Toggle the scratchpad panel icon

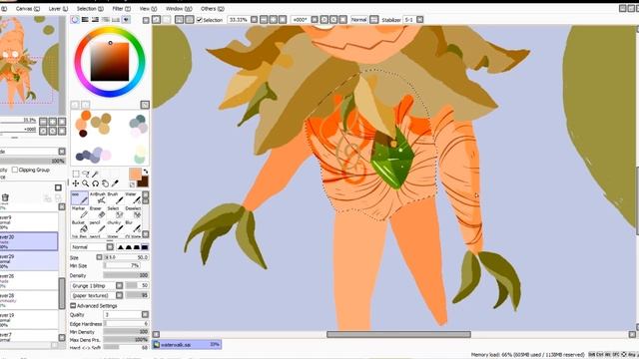click(126, 20)
